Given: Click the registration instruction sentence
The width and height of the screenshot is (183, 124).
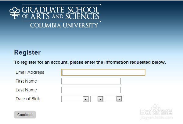Looking at the screenshot, I should [x=90, y=62].
